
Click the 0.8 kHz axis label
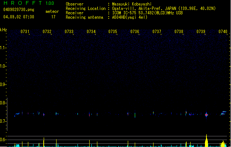3,103
